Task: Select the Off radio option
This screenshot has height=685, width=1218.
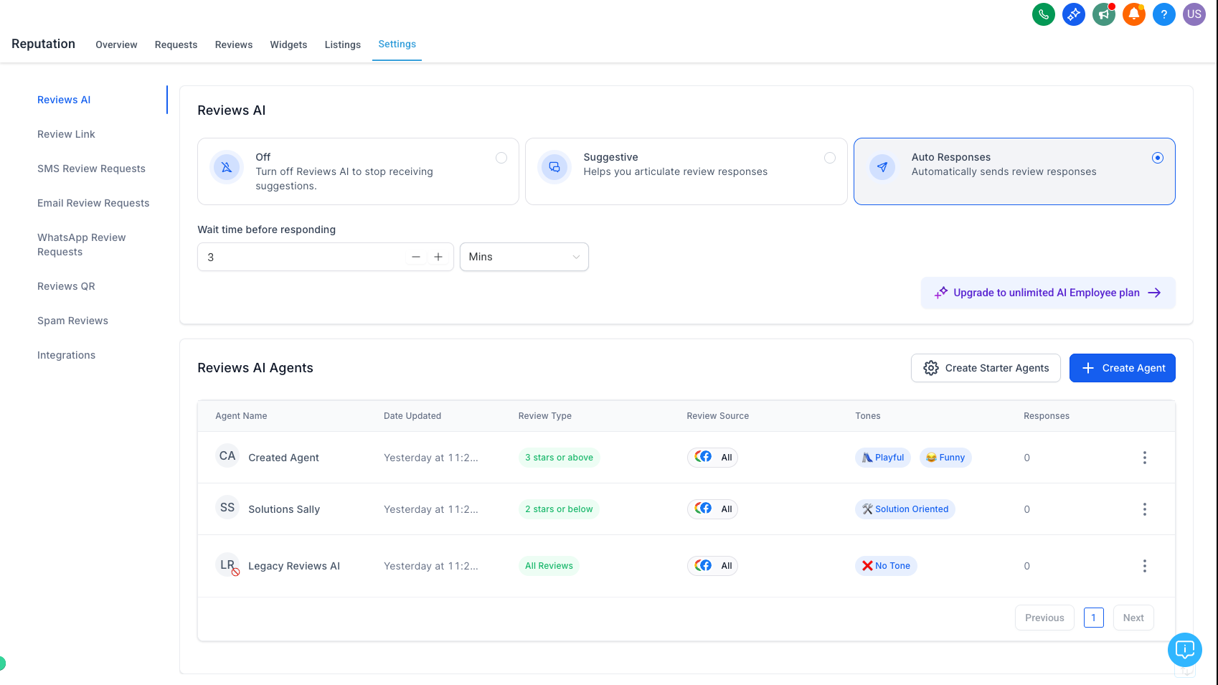Action: tap(501, 158)
